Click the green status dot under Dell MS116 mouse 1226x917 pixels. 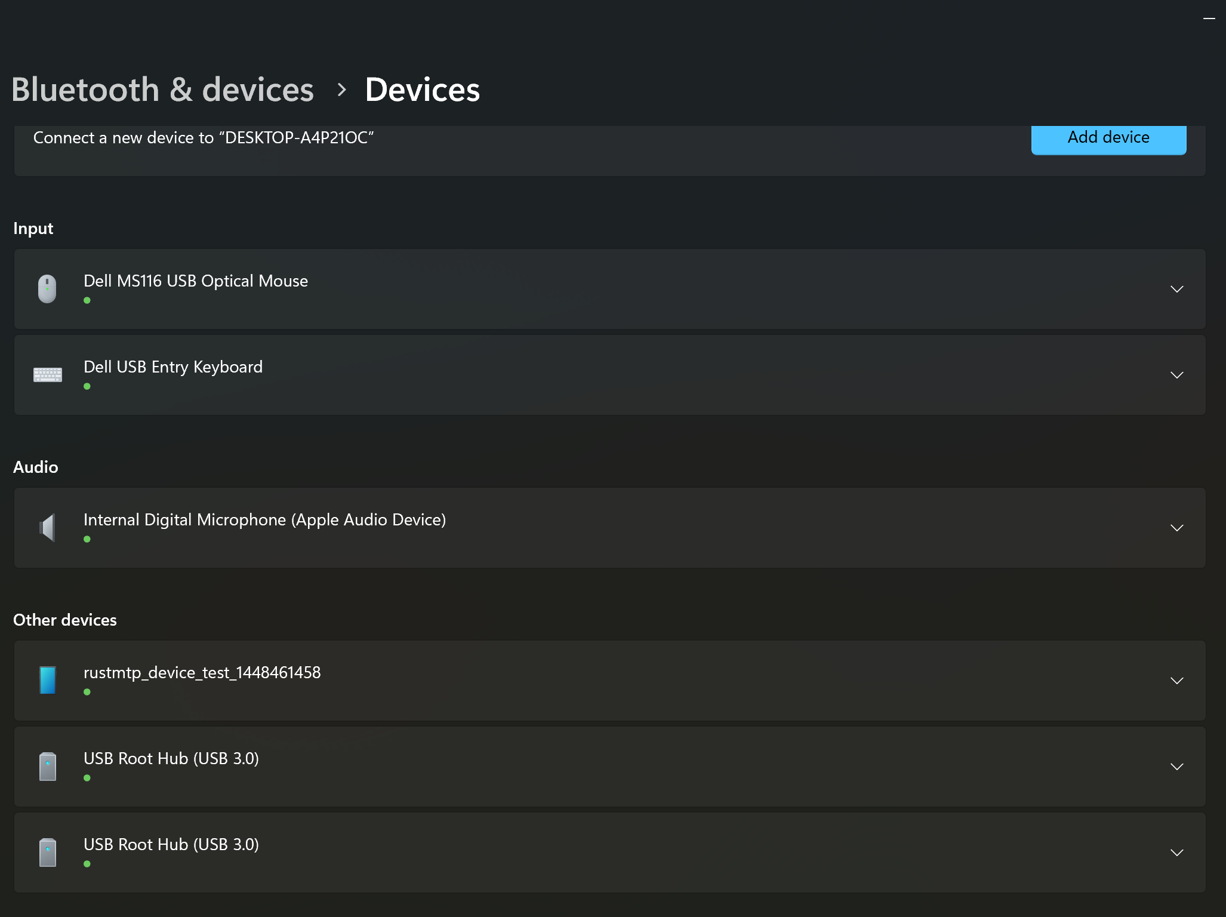(x=88, y=300)
